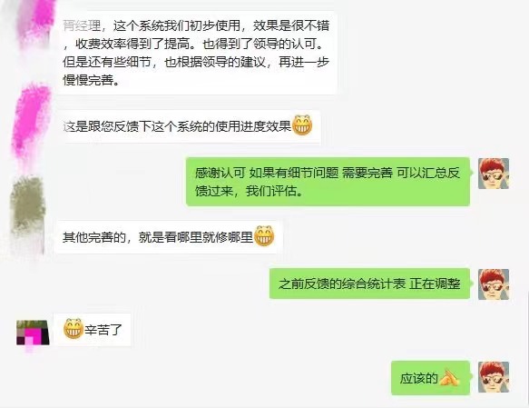This screenshot has width=529, height=408.
Task: Click the pink blurred avatar at the top
Action: [x=37, y=25]
